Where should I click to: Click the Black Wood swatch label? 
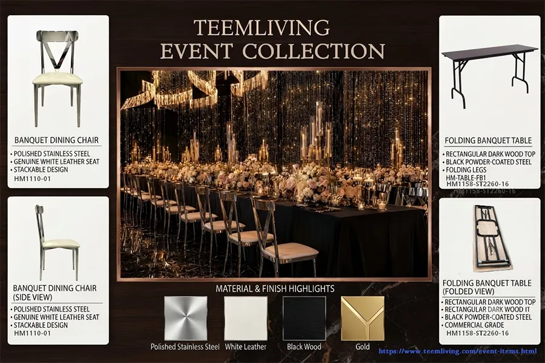tap(304, 347)
